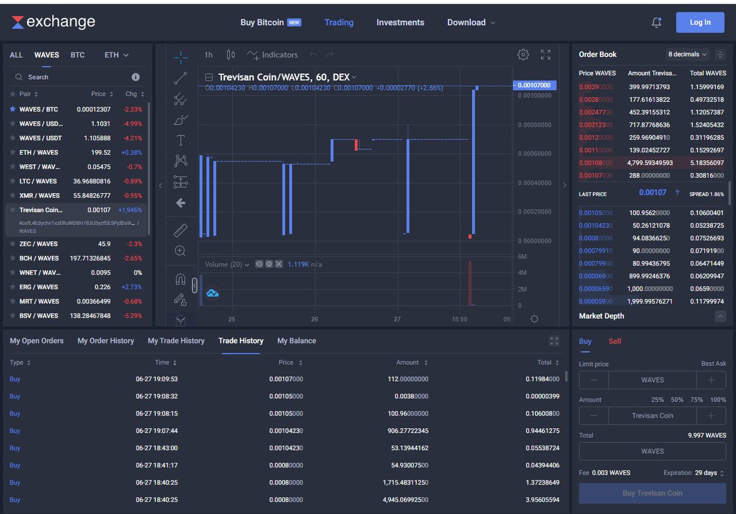Click the Limit price WAVES input
Viewport: 736px width, 514px height.
click(653, 380)
